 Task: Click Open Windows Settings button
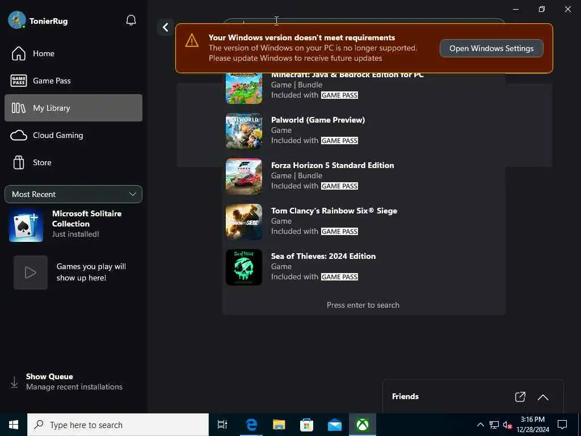coord(491,48)
